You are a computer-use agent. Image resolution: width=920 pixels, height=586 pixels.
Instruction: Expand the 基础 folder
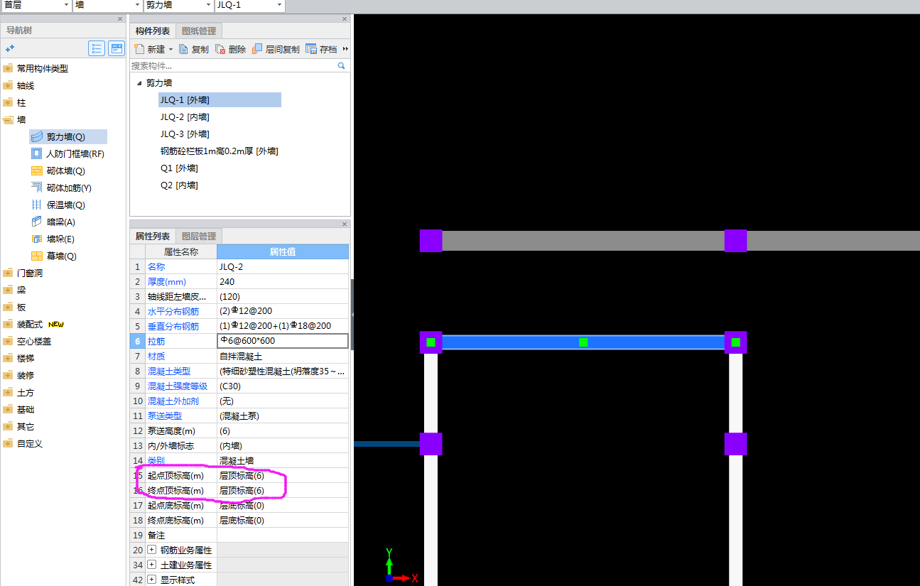[x=8, y=409]
